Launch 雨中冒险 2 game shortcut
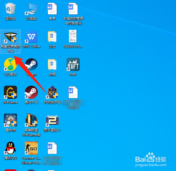176x171 pixels. 52,120
